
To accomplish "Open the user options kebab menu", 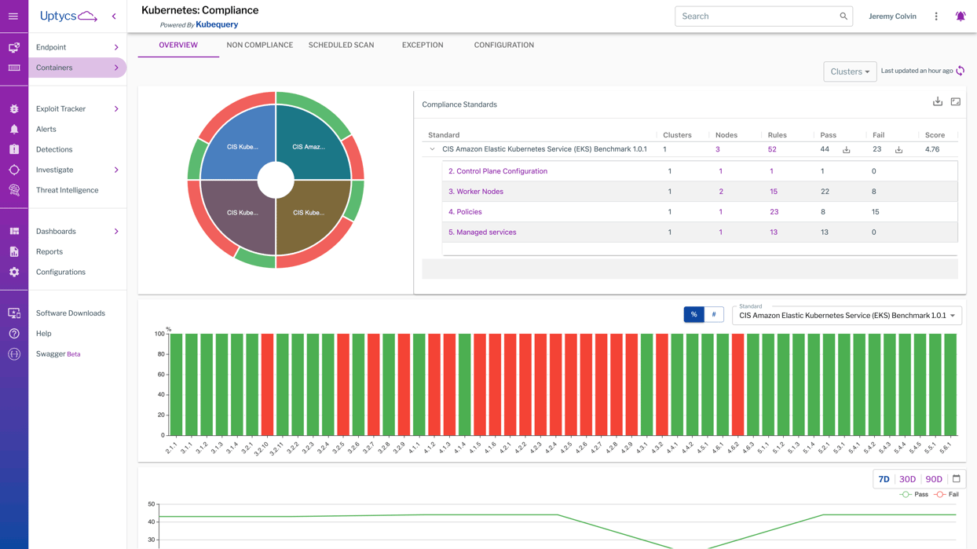I will click(x=935, y=16).
